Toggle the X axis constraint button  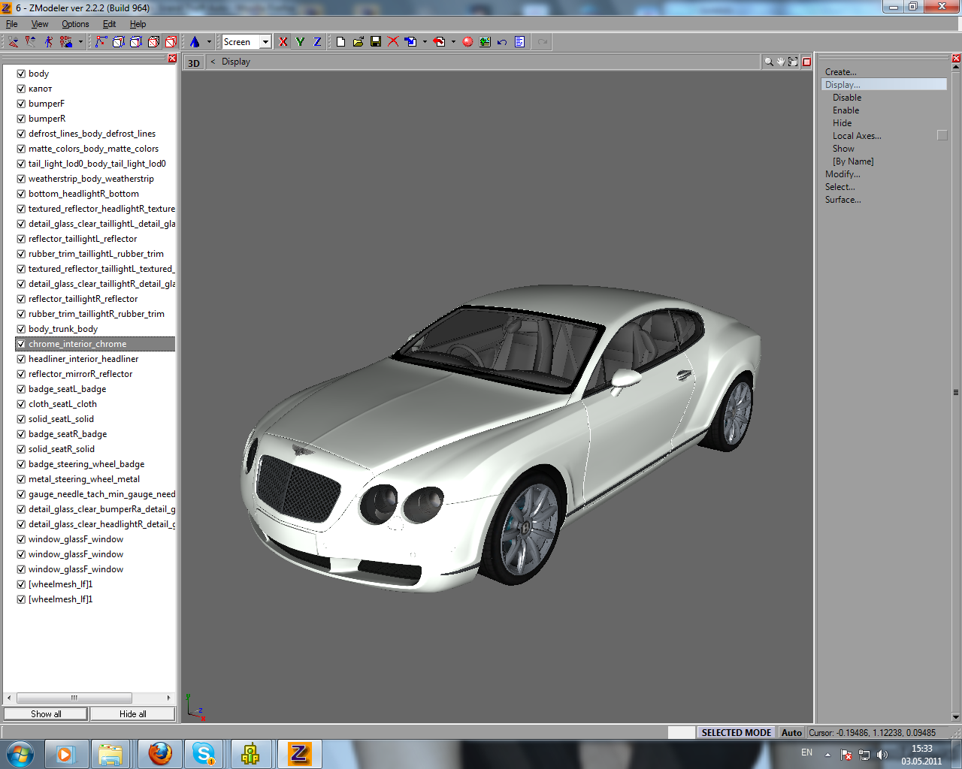pyautogui.click(x=283, y=42)
